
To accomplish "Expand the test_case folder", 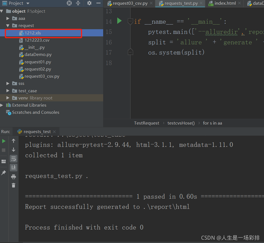I will (x=8, y=91).
